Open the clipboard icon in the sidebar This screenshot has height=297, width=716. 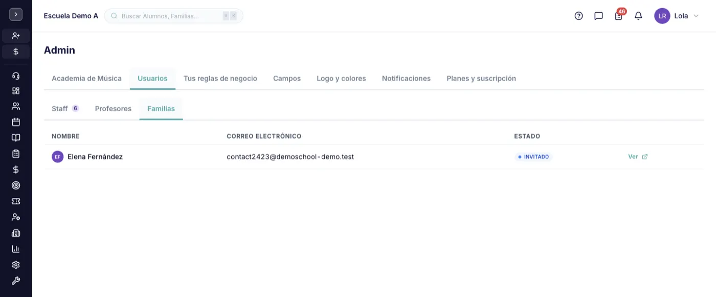16,154
